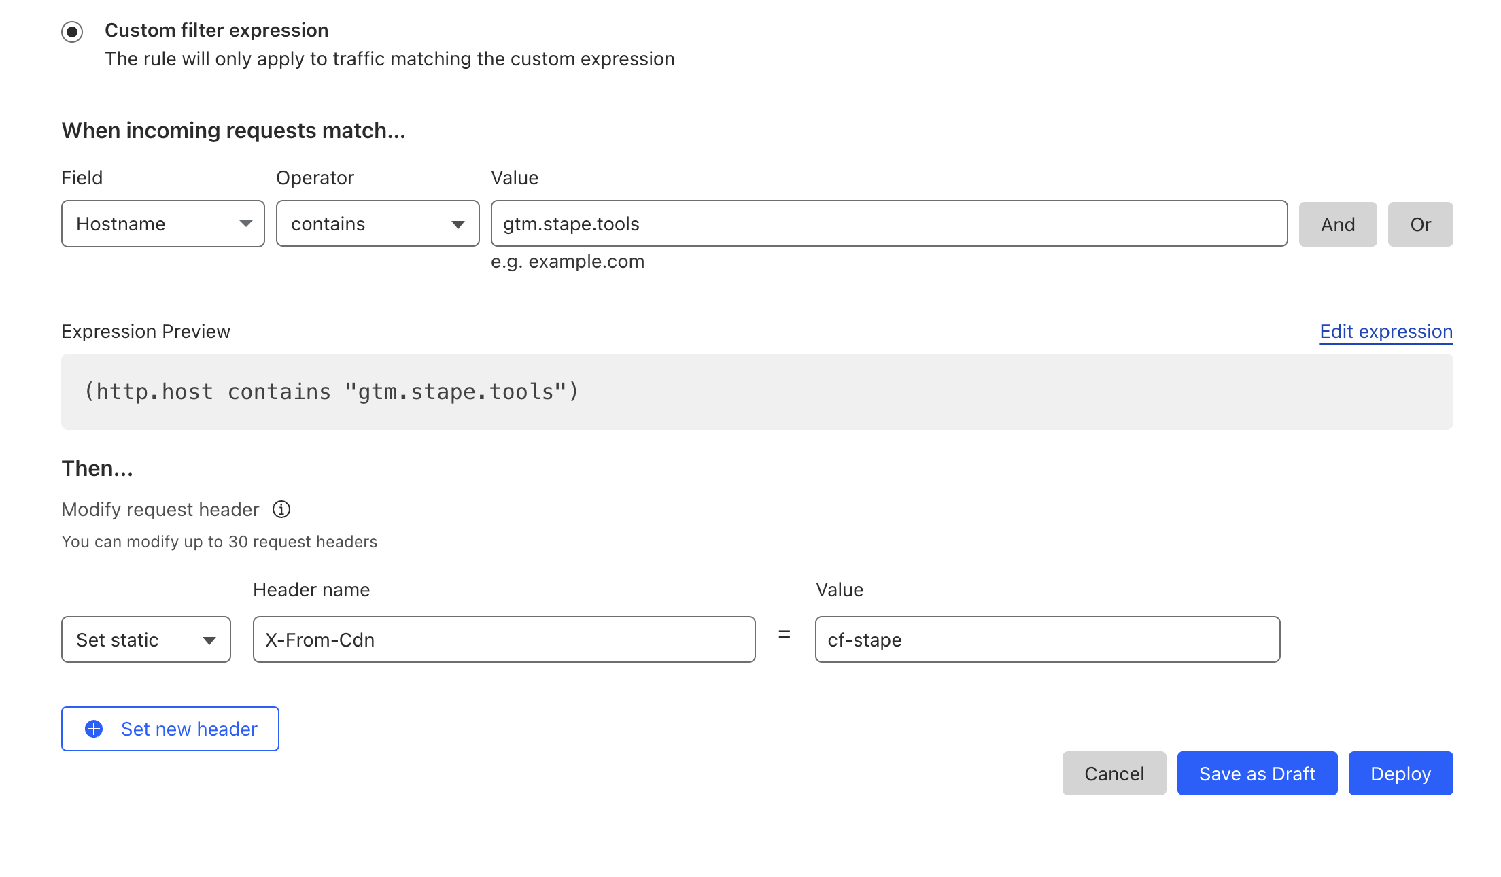The height and width of the screenshot is (877, 1501).
Task: Click the Or button for alternate condition
Action: (1421, 224)
